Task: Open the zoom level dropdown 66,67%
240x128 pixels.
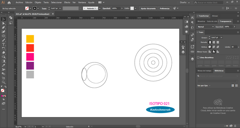Action: [25, 127]
